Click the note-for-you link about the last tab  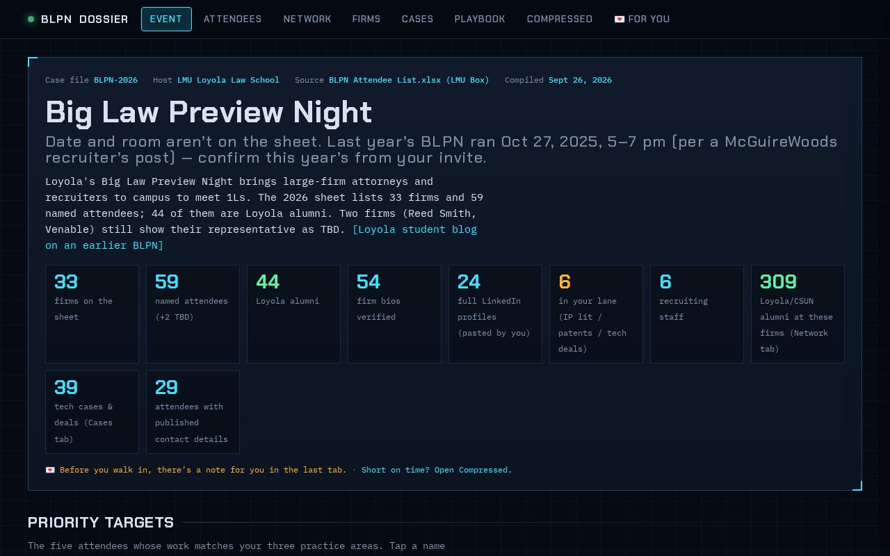coord(196,470)
